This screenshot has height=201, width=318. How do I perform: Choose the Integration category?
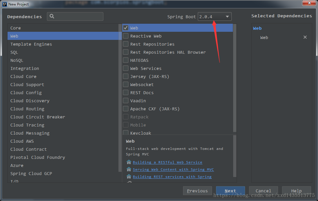63,68
